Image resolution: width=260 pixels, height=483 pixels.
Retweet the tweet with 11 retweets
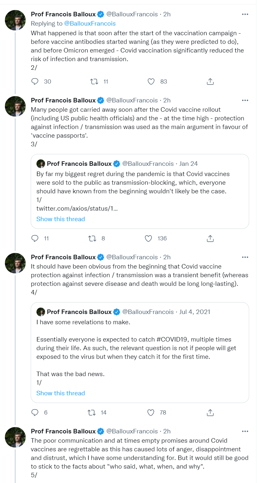click(94, 82)
